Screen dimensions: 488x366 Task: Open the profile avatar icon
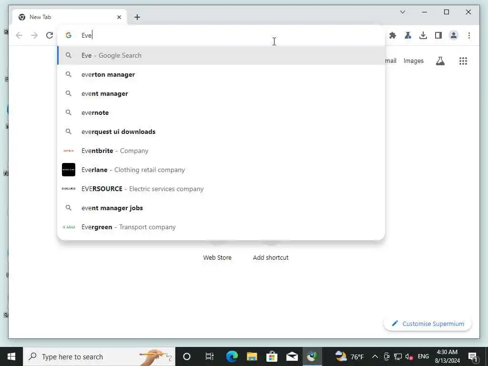click(x=454, y=35)
